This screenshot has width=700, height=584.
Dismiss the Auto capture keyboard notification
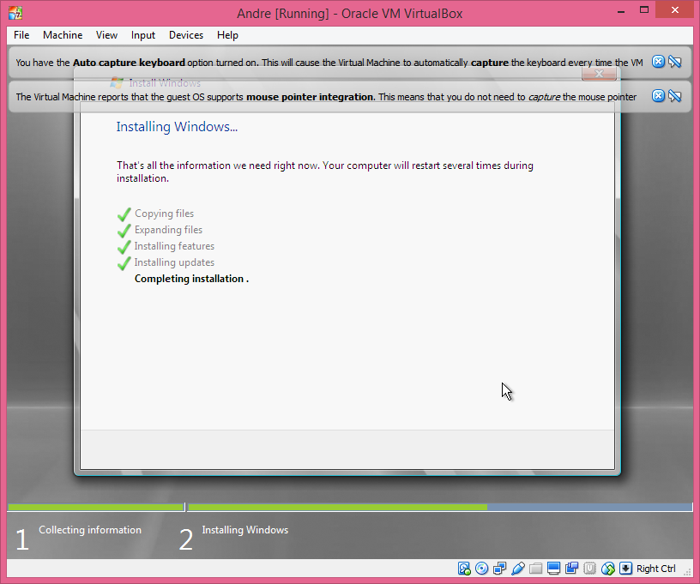click(x=658, y=62)
